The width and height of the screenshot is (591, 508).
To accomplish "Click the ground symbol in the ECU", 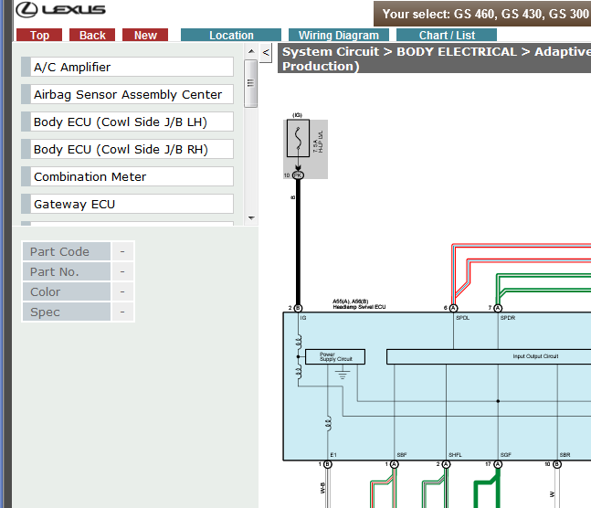I will tap(343, 374).
